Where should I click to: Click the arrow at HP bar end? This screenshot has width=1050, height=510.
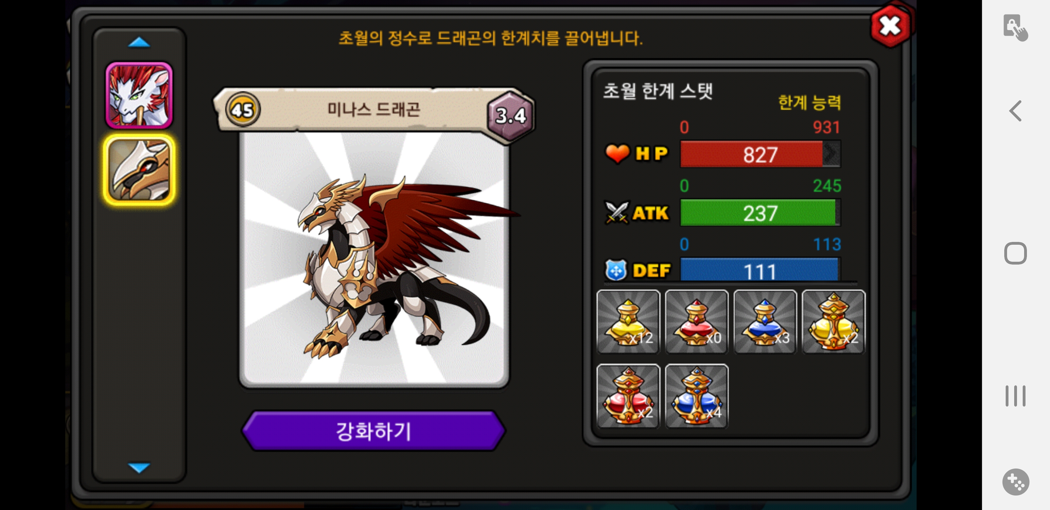[831, 154]
